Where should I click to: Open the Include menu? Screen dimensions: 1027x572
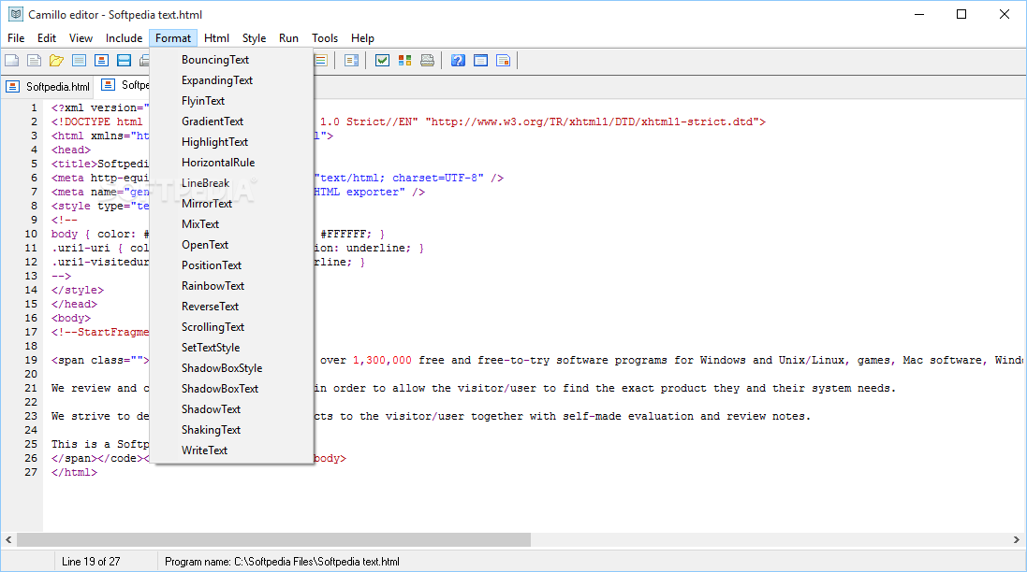pyautogui.click(x=124, y=38)
